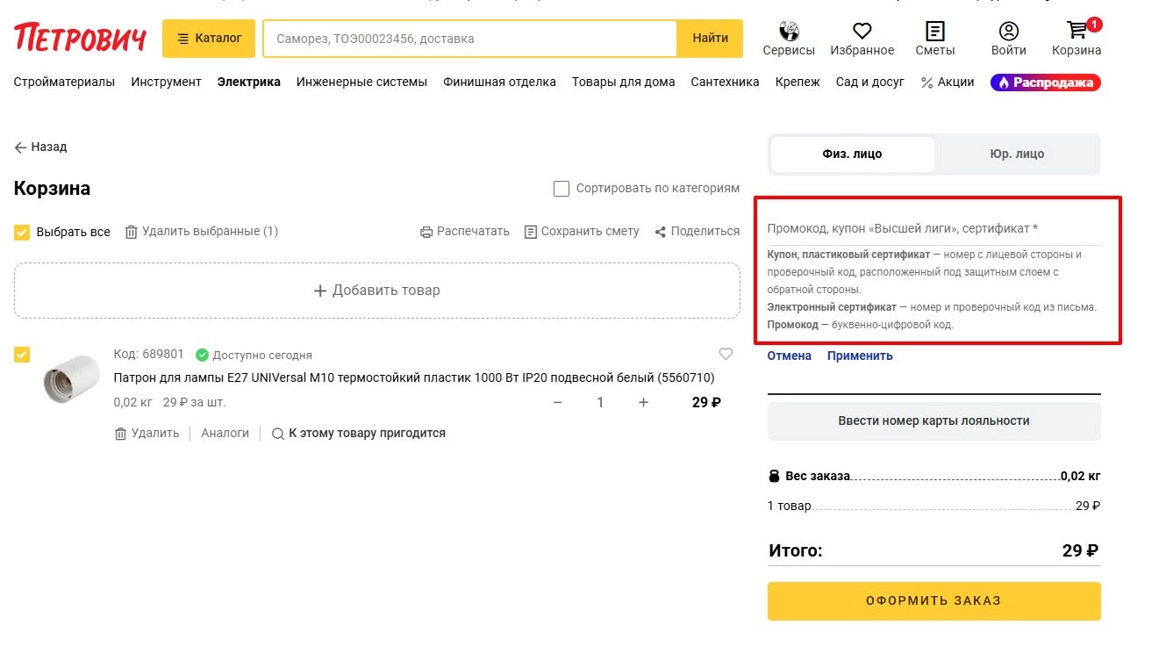Toggle the Выбрать все checkbox
Image resolution: width=1166 pixels, height=654 pixels.
[22, 233]
